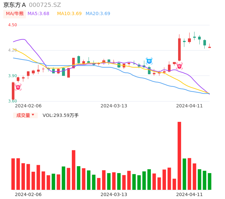The image size is (225, 199).
Task: Select the large red surge candle in April
Action: pos(179,49)
